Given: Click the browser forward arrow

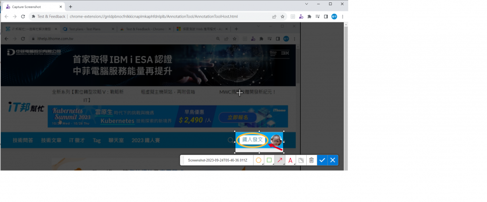Looking at the screenshot, I should (15, 17).
